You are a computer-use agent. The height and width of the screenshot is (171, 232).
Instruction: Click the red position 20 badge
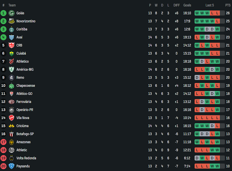(x=3, y=166)
